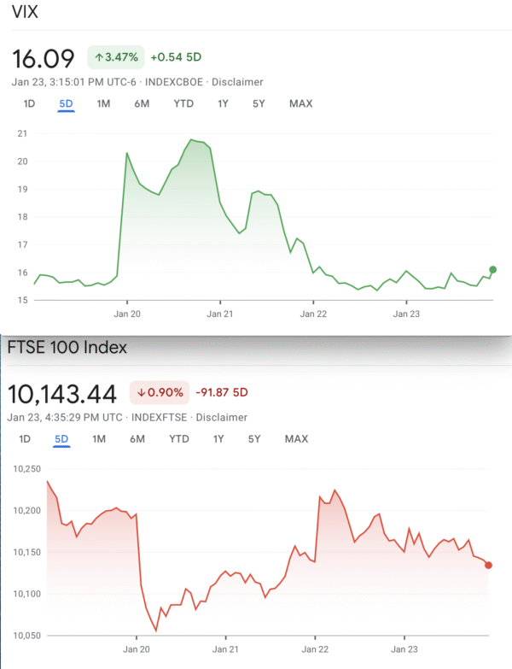Switch FTSE 100 chart to 5Y view

pos(253,439)
